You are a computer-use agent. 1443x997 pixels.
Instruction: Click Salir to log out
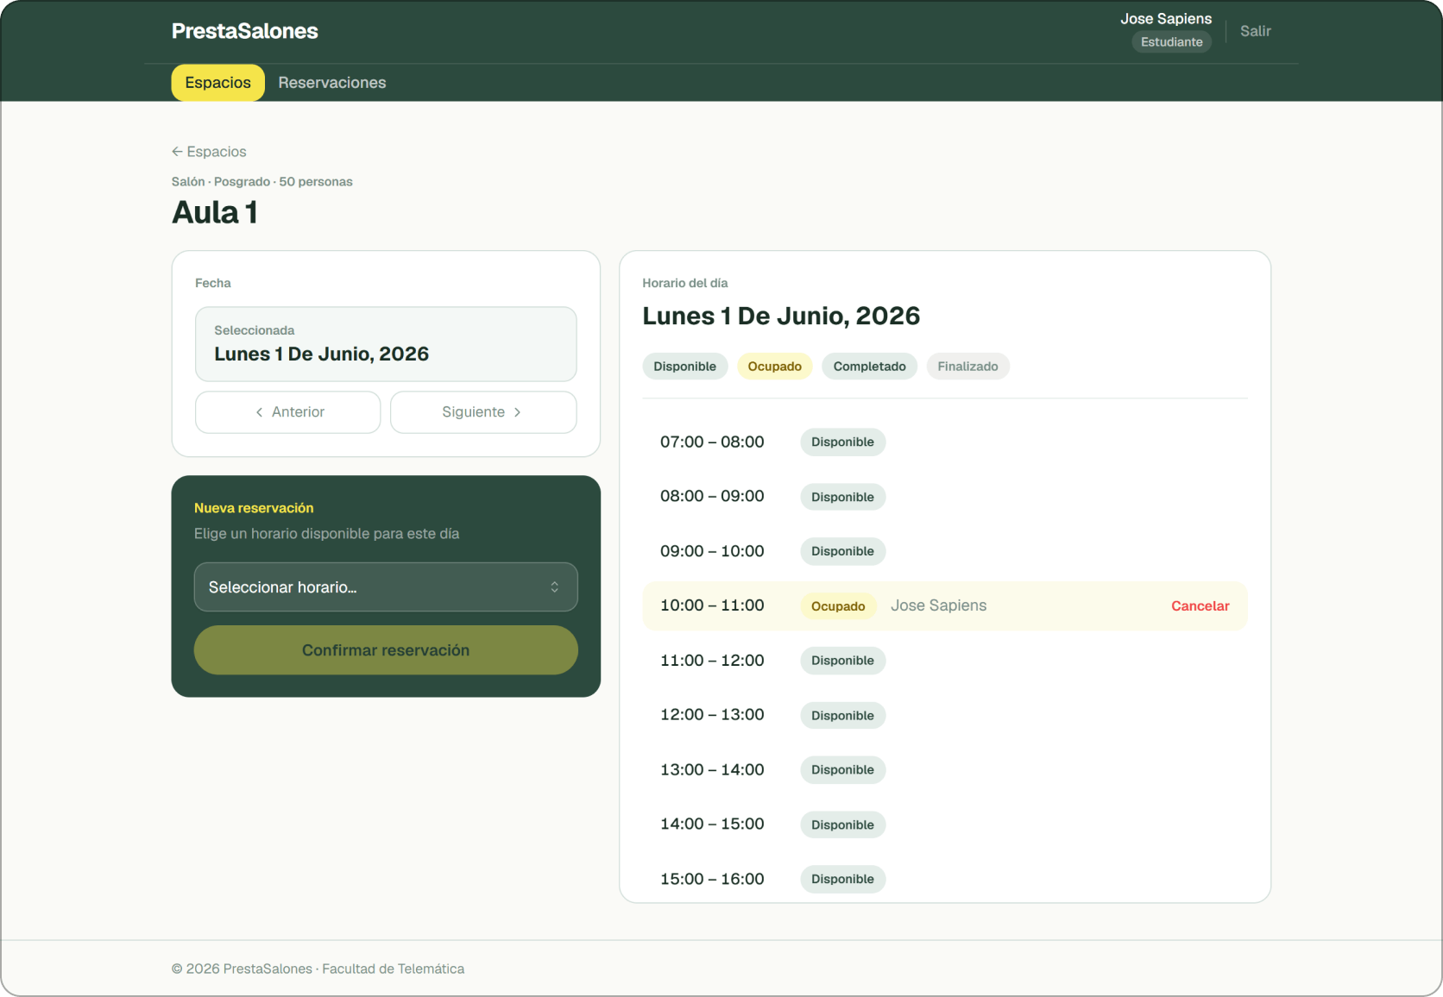1256,31
